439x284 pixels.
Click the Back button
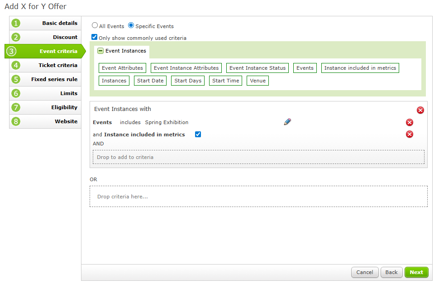391,272
